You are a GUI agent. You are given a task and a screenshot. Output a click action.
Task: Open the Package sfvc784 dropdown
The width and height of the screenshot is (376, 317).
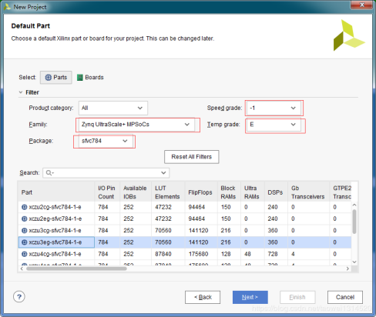[106, 141]
